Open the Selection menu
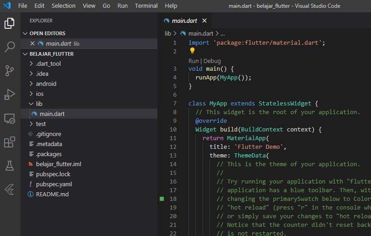The image size is (371, 236). pyautogui.click(x=63, y=5)
